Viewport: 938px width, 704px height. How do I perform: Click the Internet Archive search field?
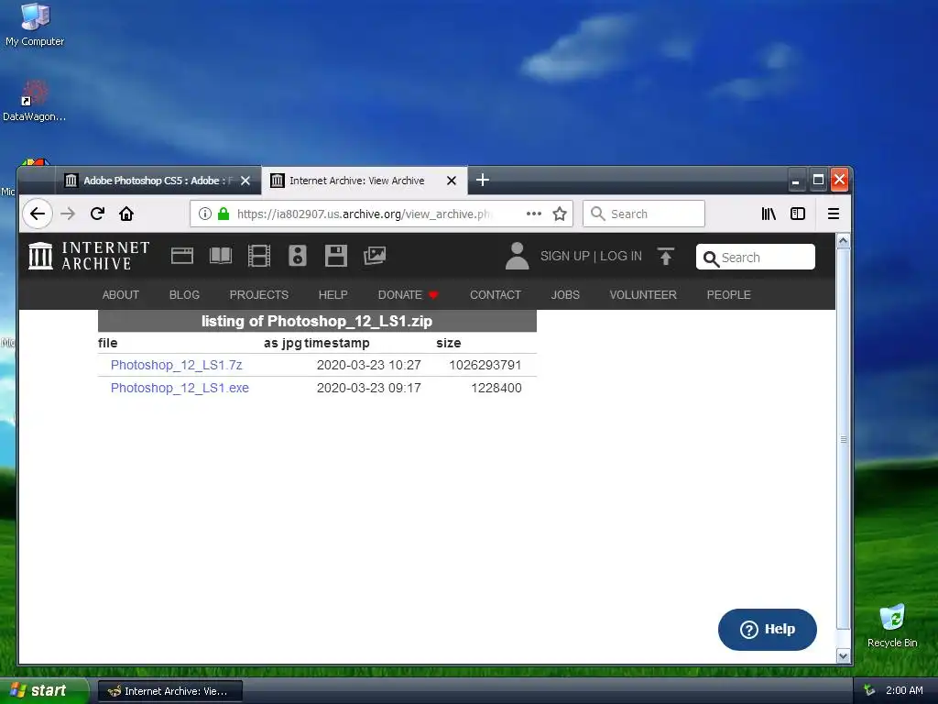point(755,257)
